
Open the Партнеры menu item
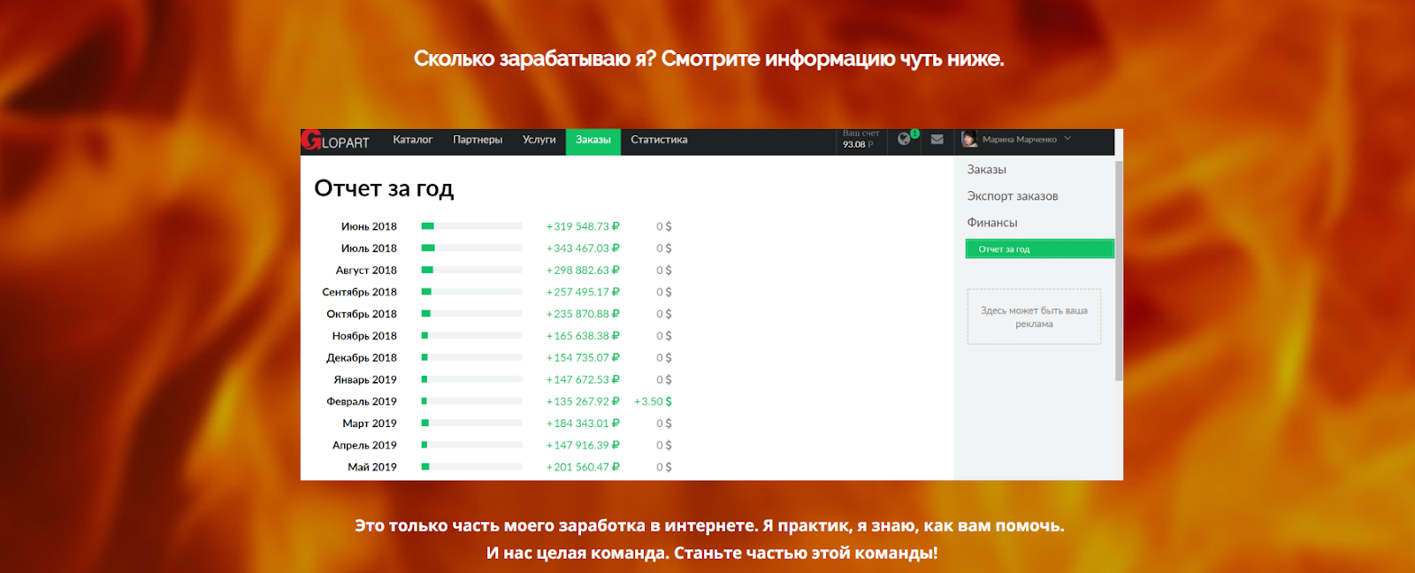pyautogui.click(x=478, y=140)
